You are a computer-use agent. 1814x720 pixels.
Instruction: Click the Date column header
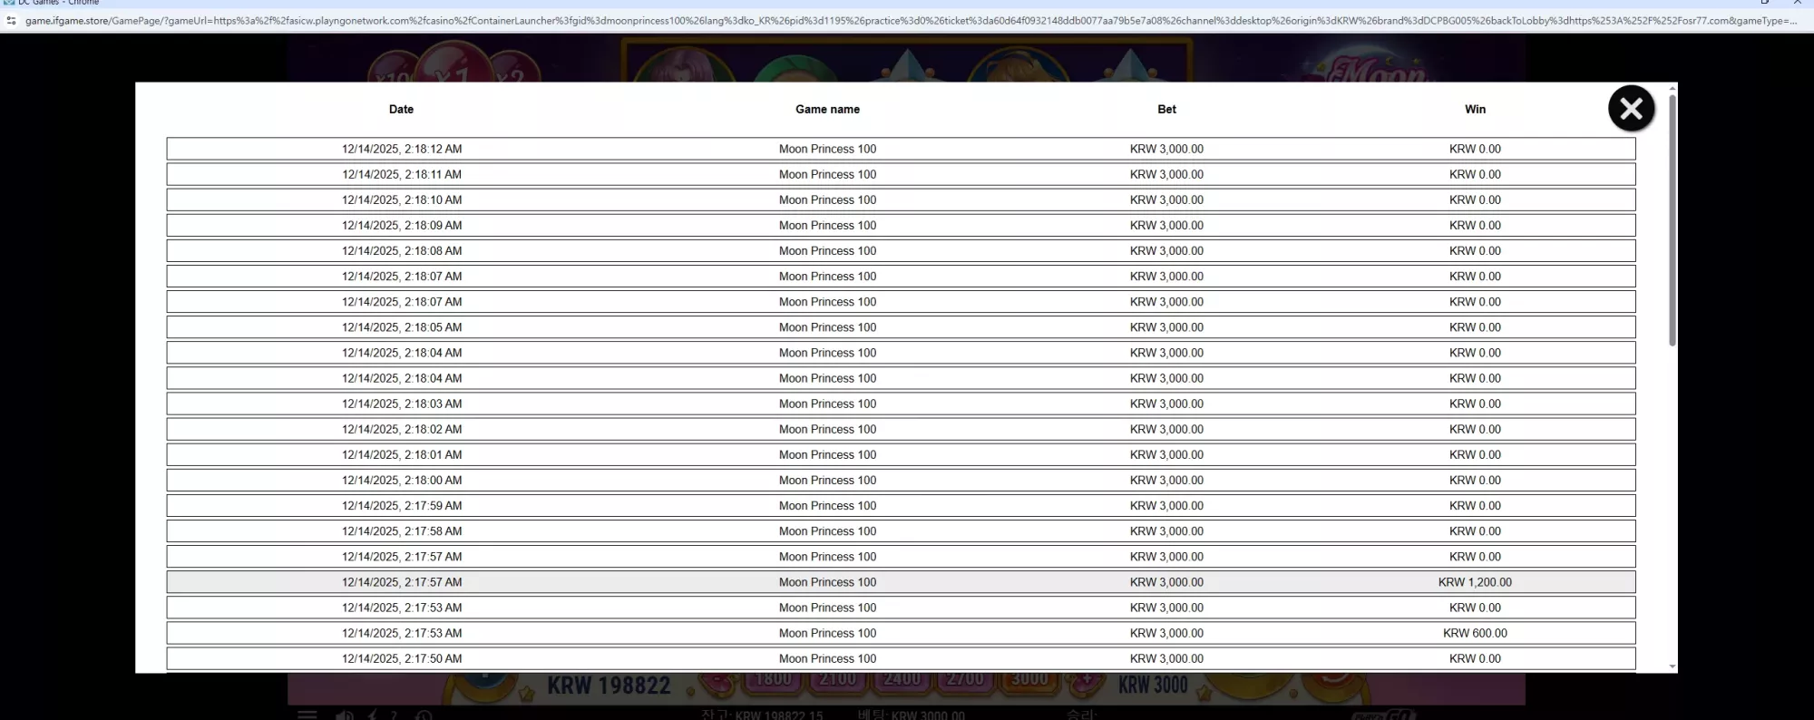pos(401,110)
